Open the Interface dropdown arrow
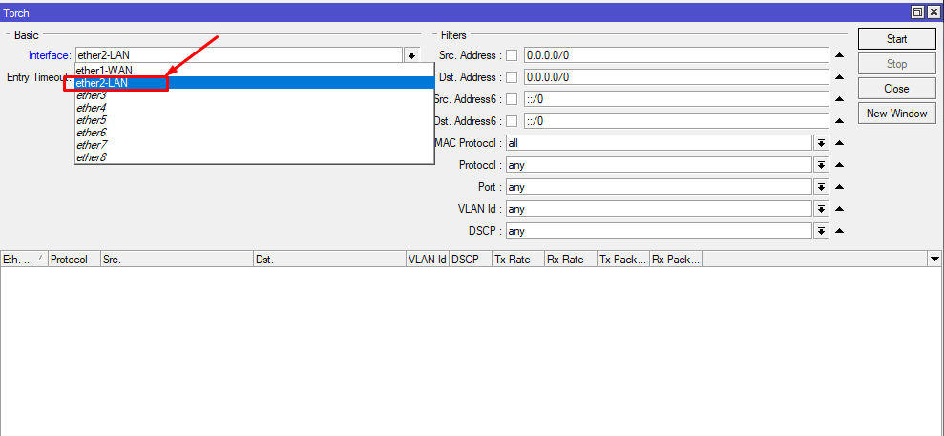 tap(411, 55)
